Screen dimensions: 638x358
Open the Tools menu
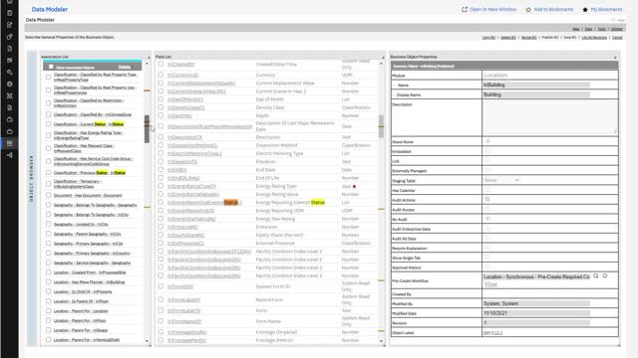coord(602,29)
